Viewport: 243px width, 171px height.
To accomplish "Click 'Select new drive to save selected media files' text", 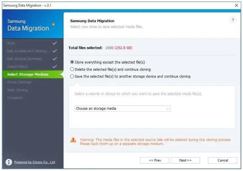I will (106, 27).
